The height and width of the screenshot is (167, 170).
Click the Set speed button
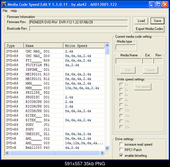point(143,87)
